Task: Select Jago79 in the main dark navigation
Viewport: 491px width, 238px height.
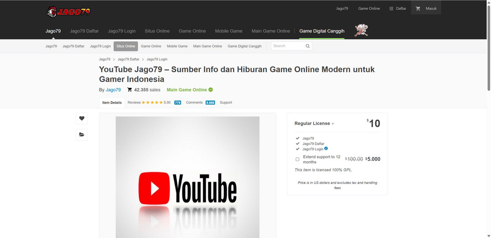Action: pyautogui.click(x=53, y=31)
